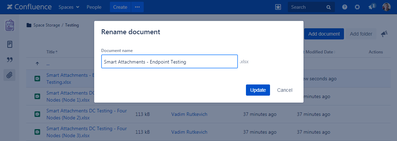Viewport: 397px width, 141px height.
Task: Cancel the rename document dialog
Action: coord(285,90)
